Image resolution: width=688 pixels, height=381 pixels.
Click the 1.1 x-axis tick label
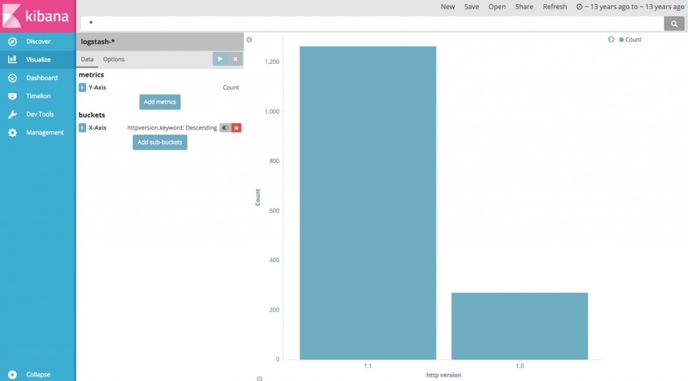pyautogui.click(x=368, y=366)
